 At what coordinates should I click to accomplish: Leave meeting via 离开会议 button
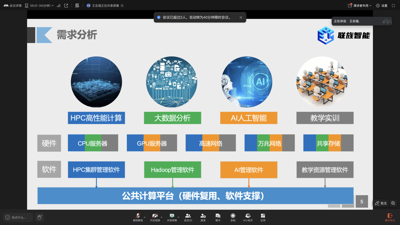coord(390,217)
